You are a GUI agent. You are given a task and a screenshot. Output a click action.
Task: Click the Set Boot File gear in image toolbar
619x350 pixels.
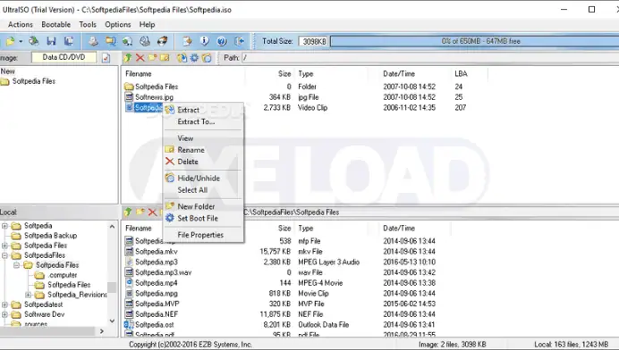[x=194, y=58]
